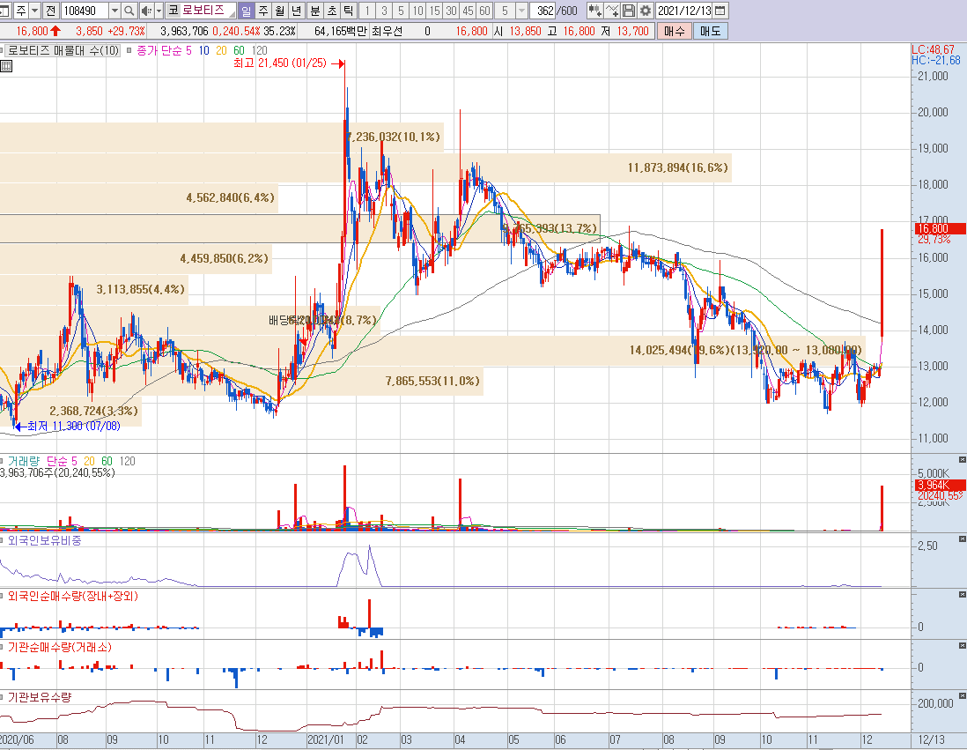Switch to 초 second chart
The height and width of the screenshot is (750, 967).
pyautogui.click(x=332, y=11)
